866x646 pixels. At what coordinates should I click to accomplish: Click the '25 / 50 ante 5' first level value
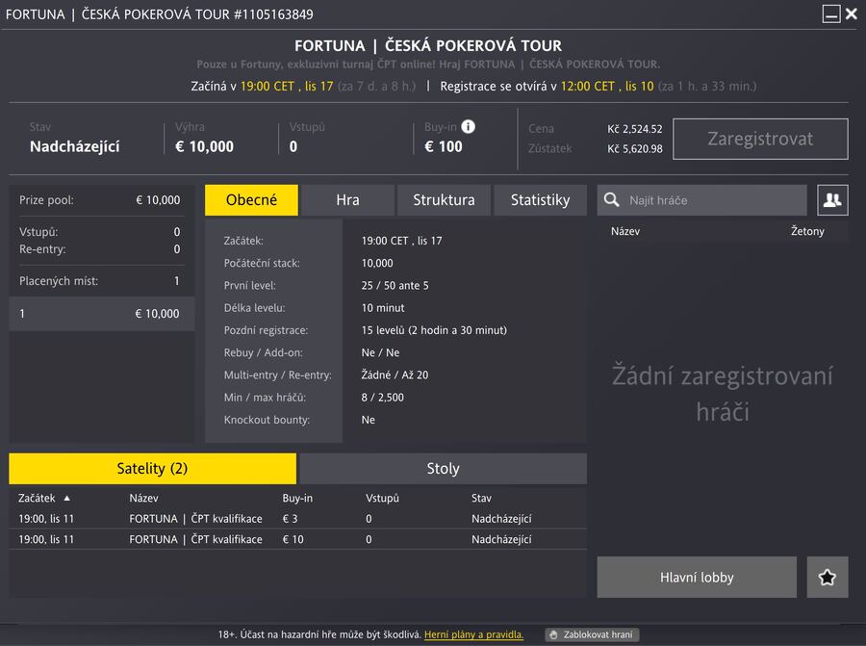click(395, 285)
